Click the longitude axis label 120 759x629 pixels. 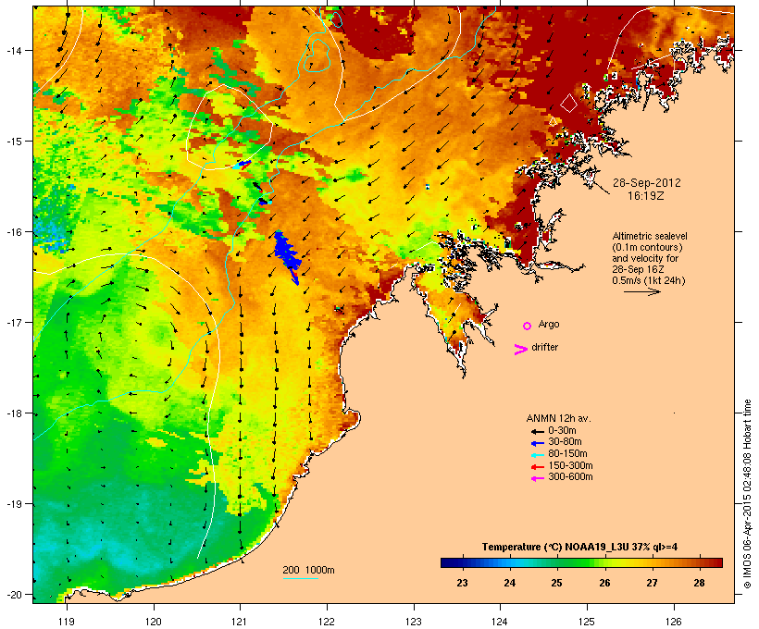point(154,622)
